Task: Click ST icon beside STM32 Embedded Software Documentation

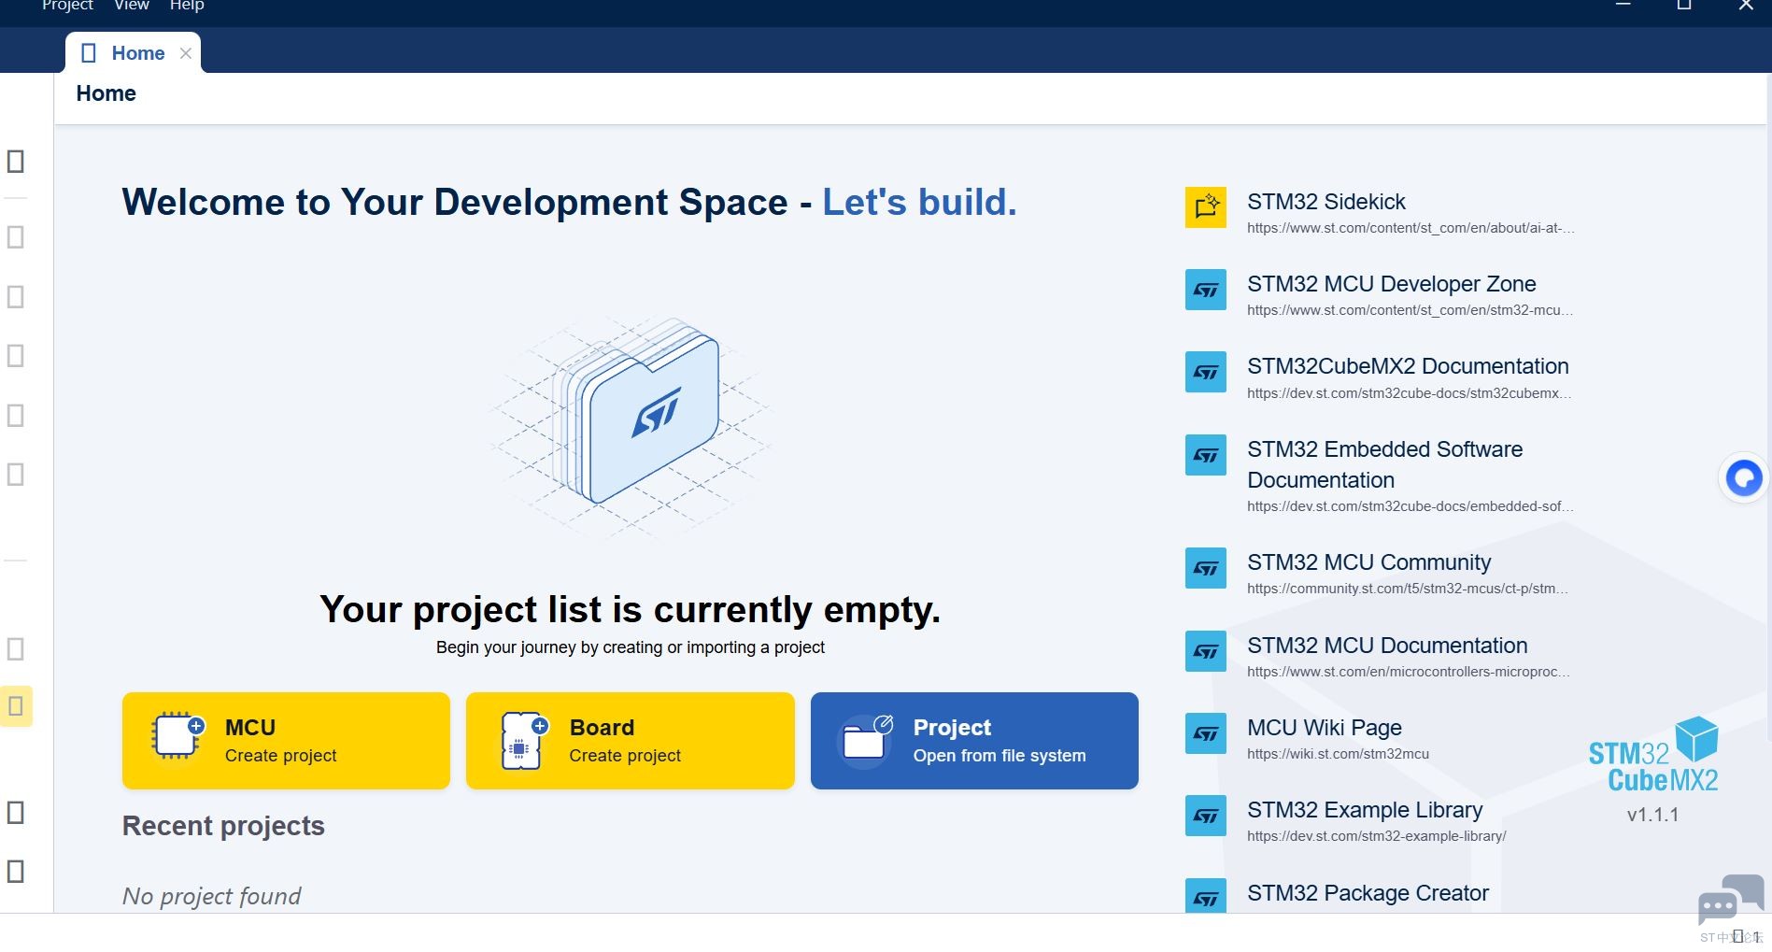Action: (1206, 455)
